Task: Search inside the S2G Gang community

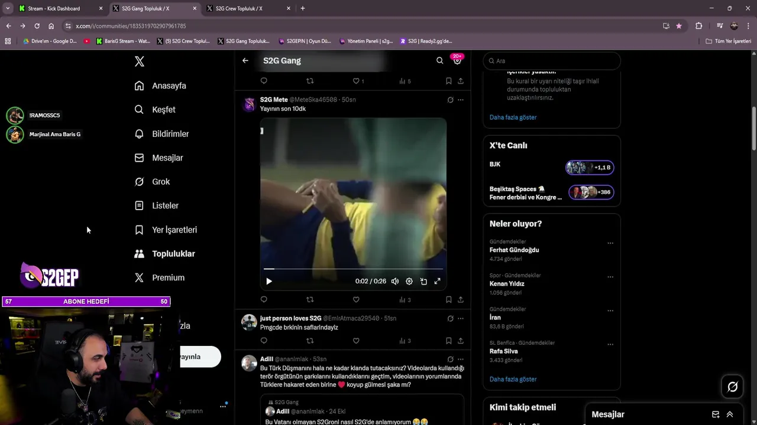Action: pos(439,60)
